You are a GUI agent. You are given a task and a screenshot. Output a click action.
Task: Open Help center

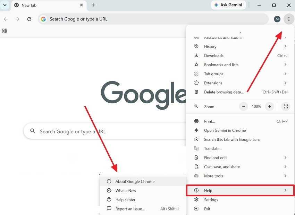point(143,200)
